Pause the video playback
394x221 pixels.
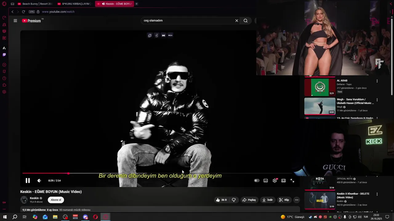[x=28, y=180]
